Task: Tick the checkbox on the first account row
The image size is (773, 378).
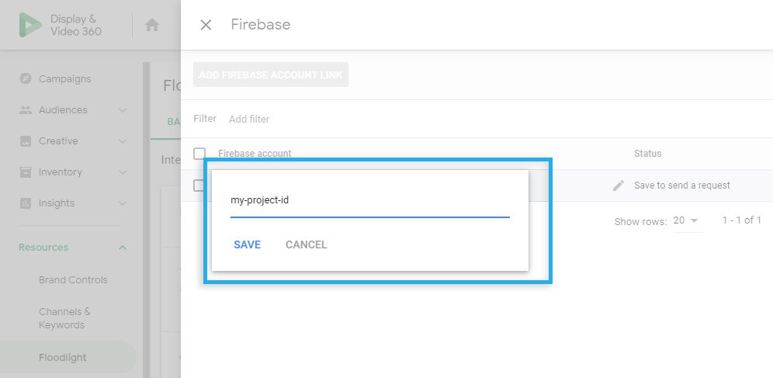Action: (198, 186)
